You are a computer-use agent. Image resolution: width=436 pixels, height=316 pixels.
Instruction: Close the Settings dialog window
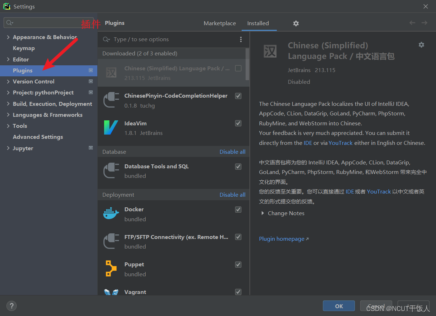coord(426,6)
